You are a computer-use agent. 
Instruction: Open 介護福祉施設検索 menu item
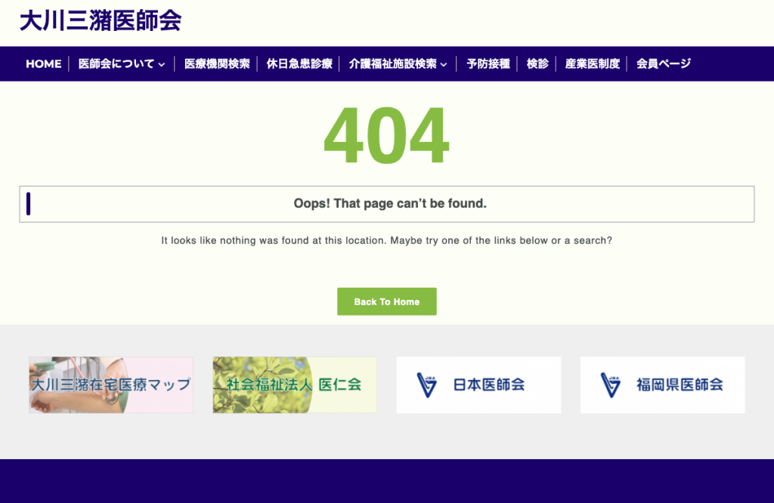[x=392, y=64]
